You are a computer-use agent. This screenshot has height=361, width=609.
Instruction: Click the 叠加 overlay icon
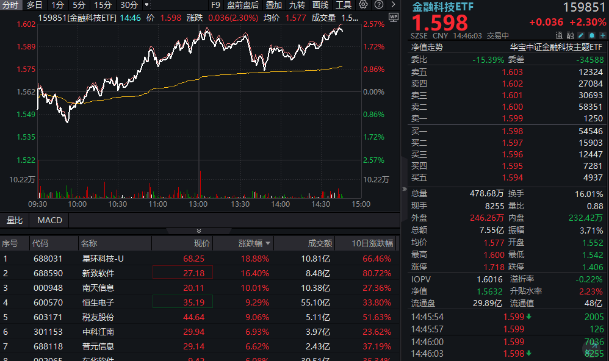[273, 5]
